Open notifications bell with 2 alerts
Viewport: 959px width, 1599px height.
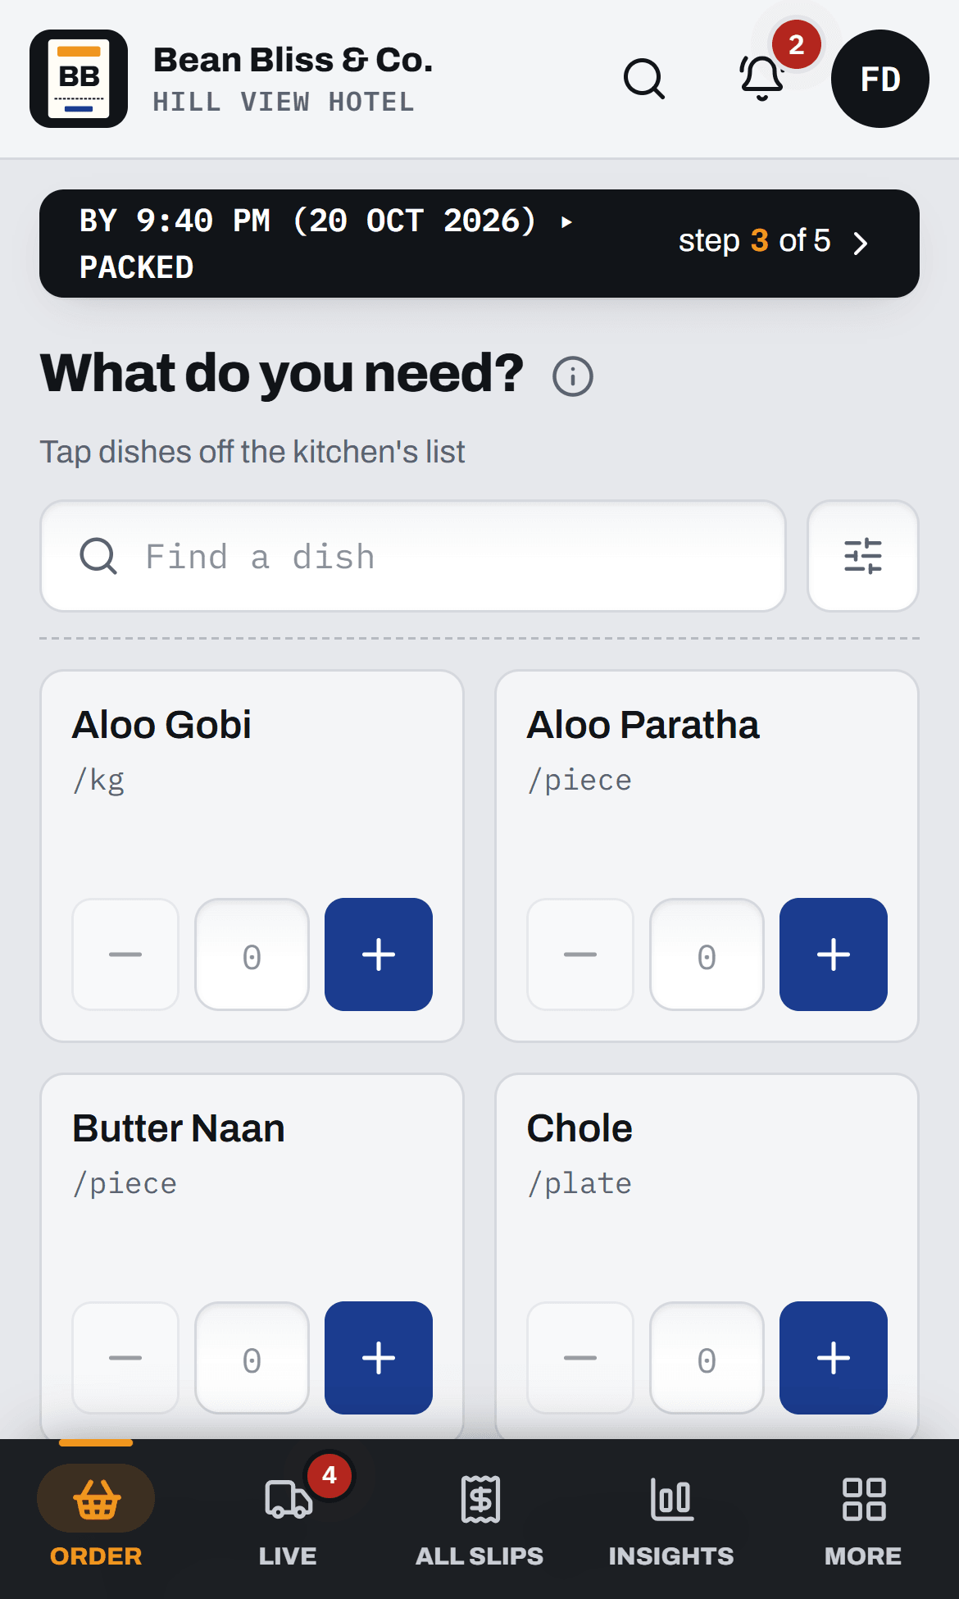(x=762, y=79)
